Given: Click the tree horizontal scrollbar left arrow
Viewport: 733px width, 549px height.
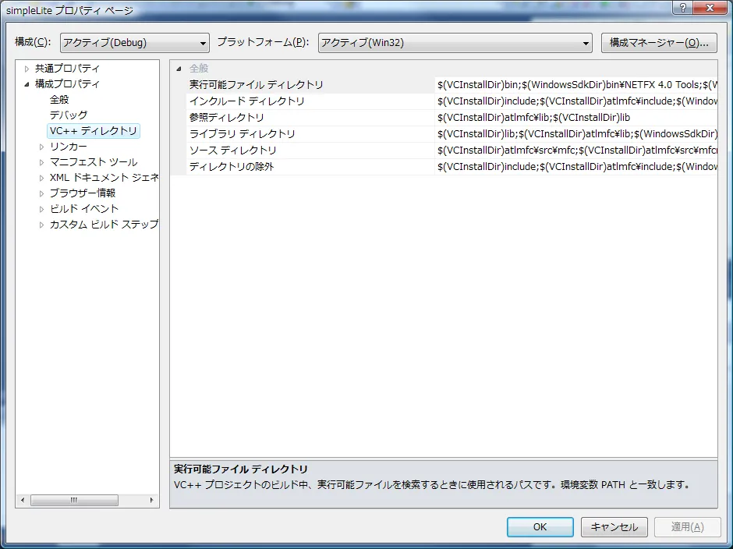Looking at the screenshot, I should pyautogui.click(x=23, y=500).
